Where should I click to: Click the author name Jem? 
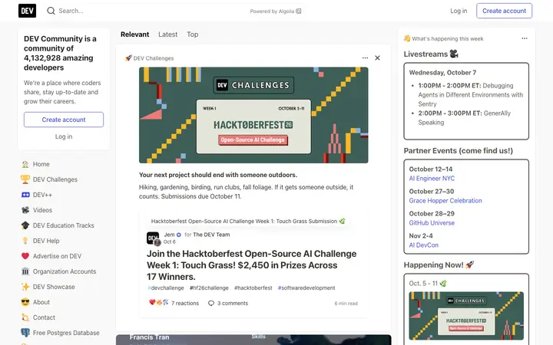click(169, 235)
